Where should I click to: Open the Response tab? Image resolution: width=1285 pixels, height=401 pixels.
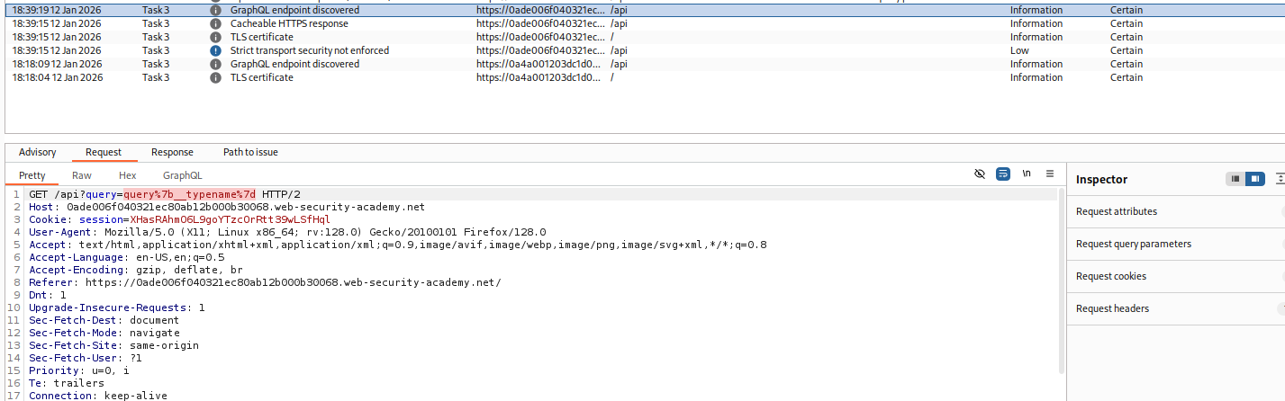172,153
